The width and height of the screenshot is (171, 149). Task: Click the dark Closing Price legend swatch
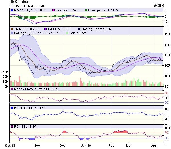tap(79, 29)
